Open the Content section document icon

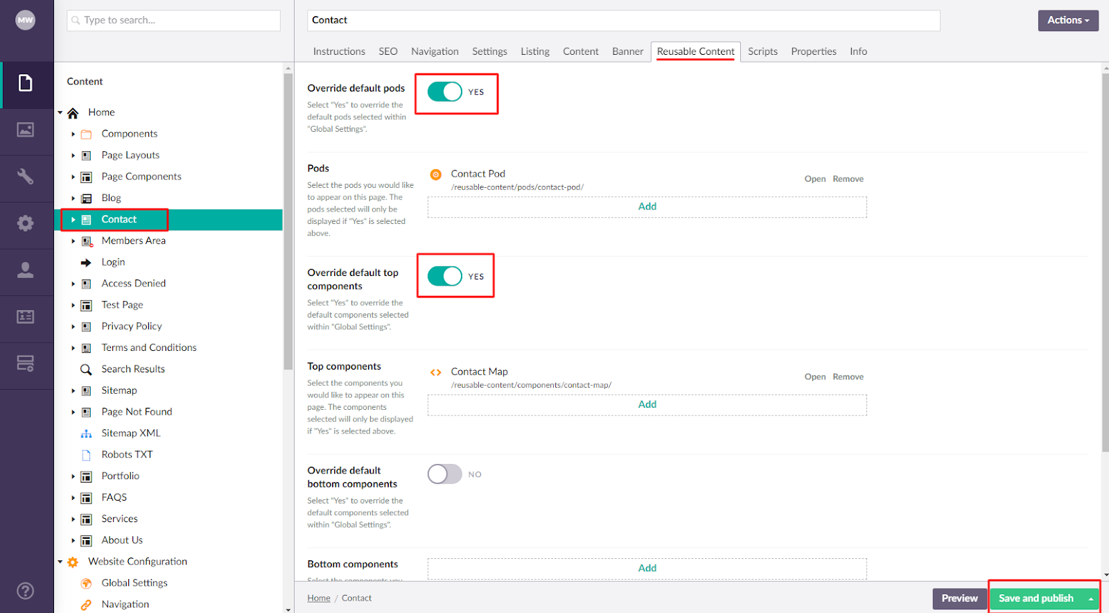pos(26,83)
